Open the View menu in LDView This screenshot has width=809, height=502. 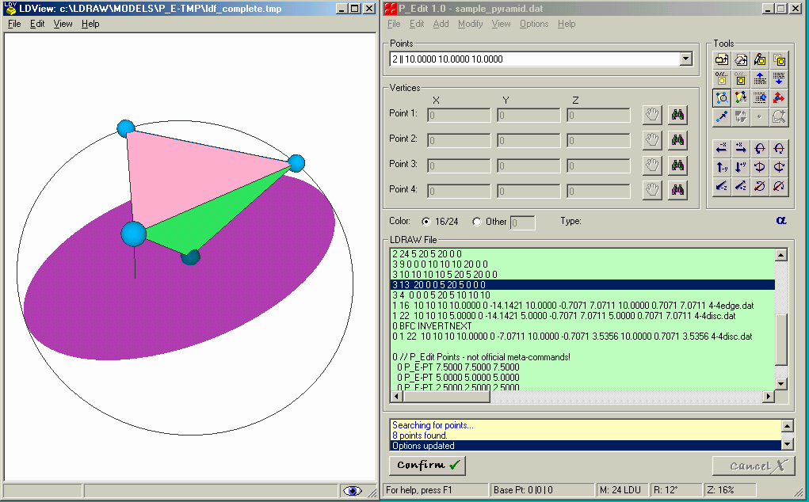pyautogui.click(x=63, y=24)
